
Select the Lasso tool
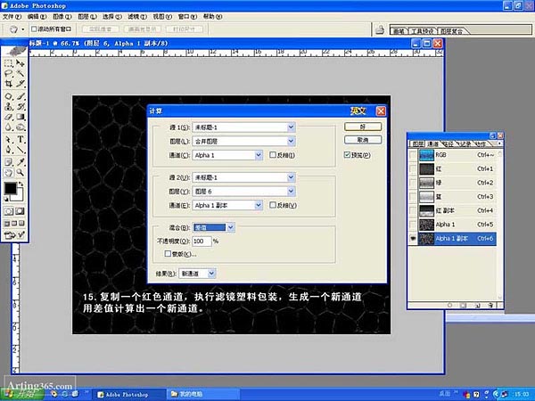(9, 73)
